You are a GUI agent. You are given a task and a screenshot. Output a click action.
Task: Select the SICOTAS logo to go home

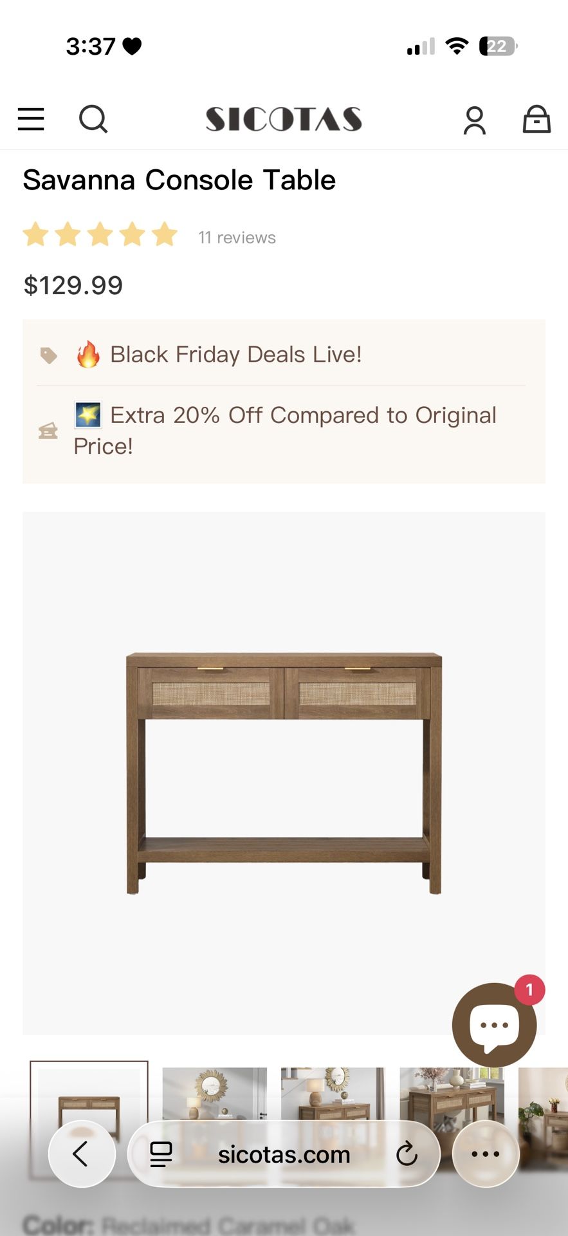tap(284, 118)
